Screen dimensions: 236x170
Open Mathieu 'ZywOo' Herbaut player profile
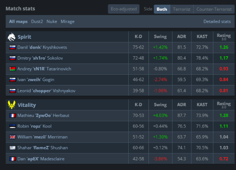point(43,115)
